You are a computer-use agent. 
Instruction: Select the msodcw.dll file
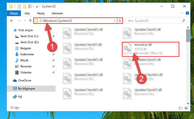tap(150, 49)
